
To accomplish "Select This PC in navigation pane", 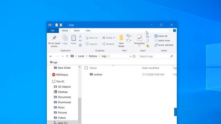I will 58,82.
